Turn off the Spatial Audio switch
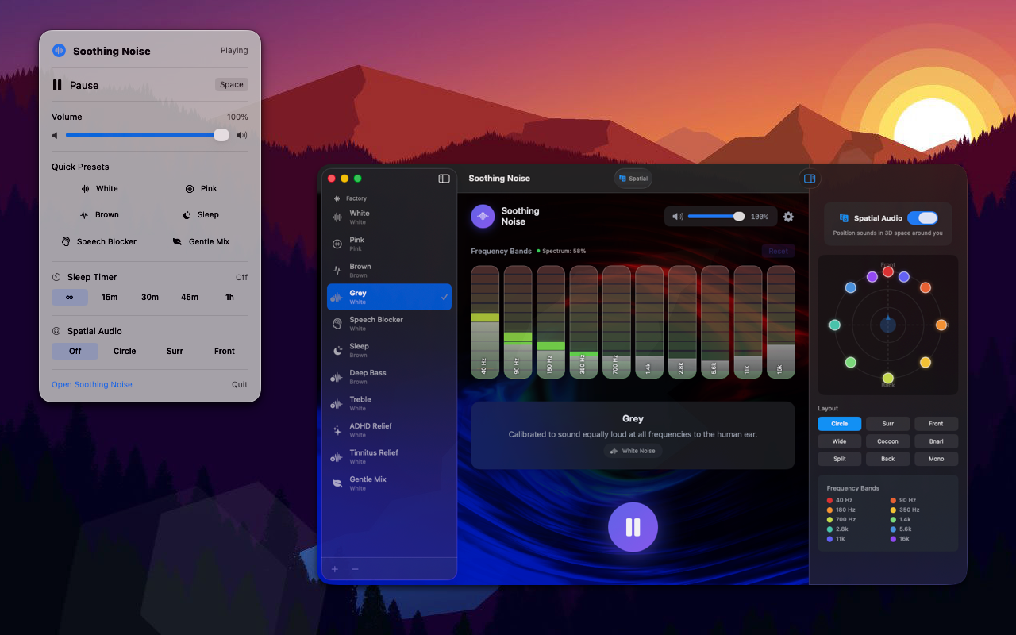The width and height of the screenshot is (1016, 635). click(x=922, y=218)
